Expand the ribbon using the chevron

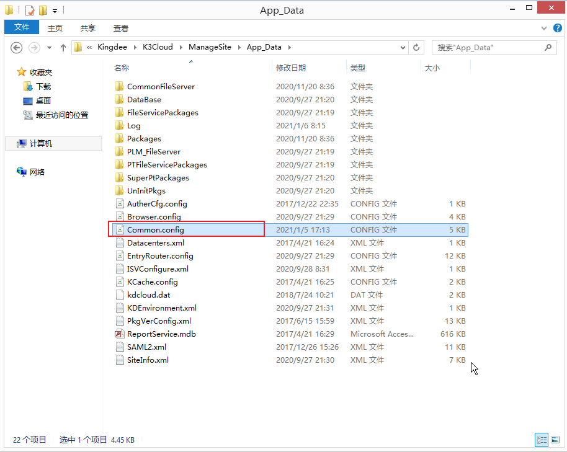click(544, 28)
